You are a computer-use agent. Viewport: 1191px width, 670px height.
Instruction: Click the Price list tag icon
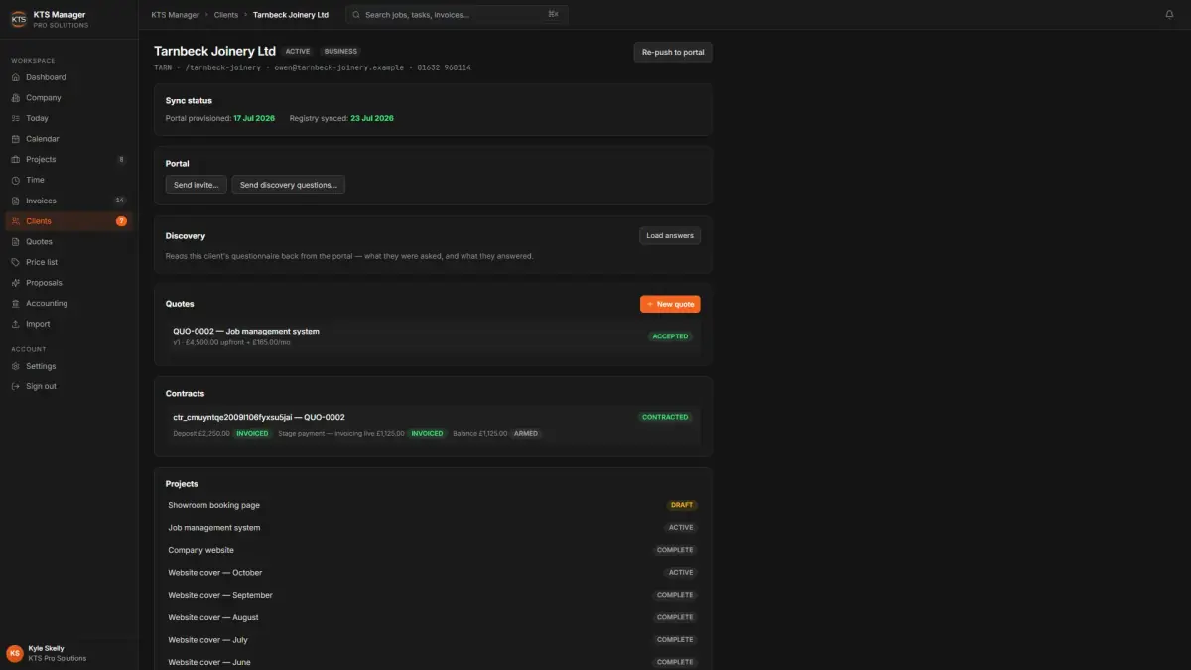point(16,262)
